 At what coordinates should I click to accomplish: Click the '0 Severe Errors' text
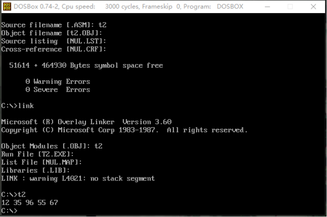(58, 90)
